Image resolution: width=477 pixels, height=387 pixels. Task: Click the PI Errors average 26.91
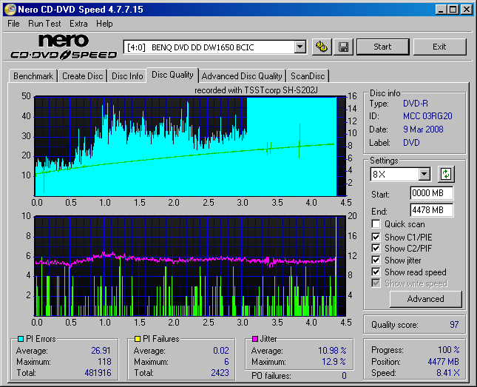(101, 351)
